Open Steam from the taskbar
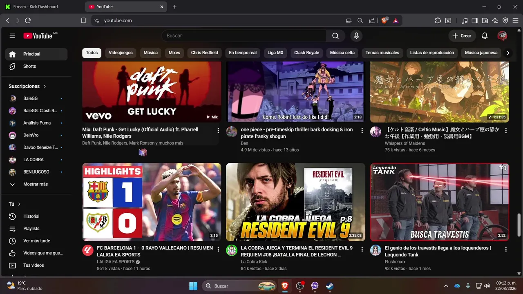The height and width of the screenshot is (294, 523). click(x=330, y=286)
